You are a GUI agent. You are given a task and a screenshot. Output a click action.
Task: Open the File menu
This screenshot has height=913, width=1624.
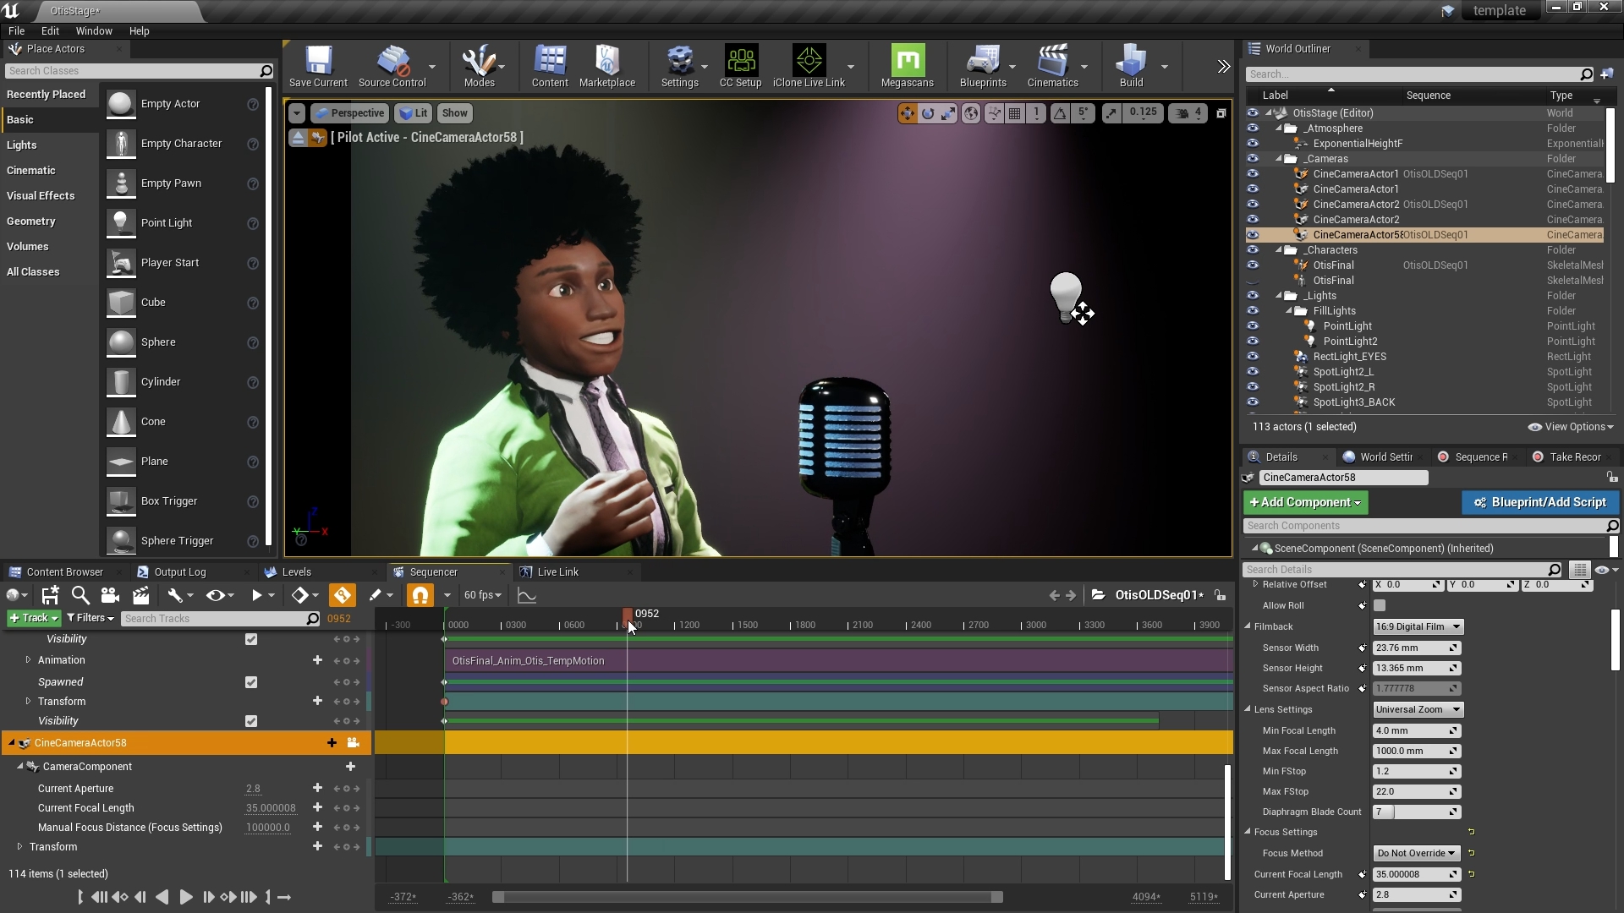(x=16, y=30)
